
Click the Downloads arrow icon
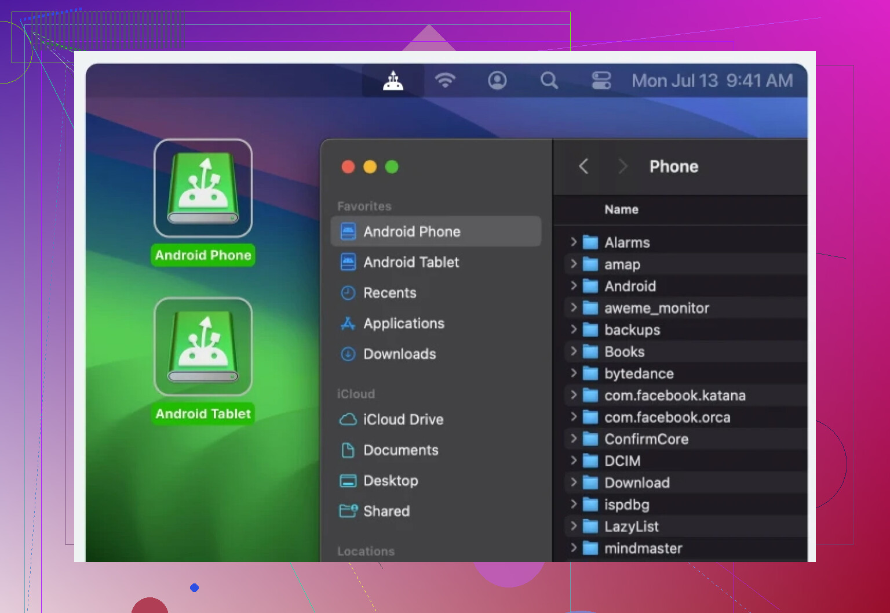348,354
